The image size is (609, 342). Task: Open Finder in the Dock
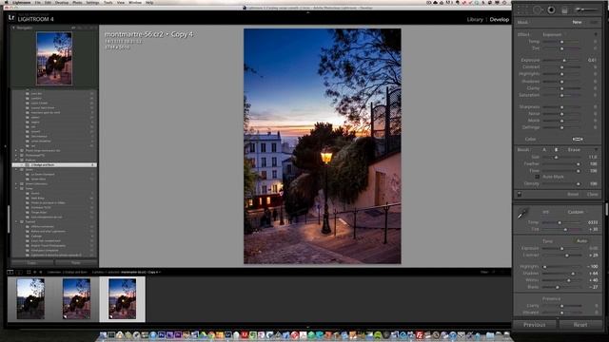pos(103,335)
